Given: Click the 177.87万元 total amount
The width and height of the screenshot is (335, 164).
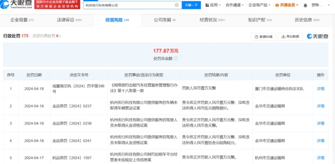Looking at the screenshot, I should (166, 51).
